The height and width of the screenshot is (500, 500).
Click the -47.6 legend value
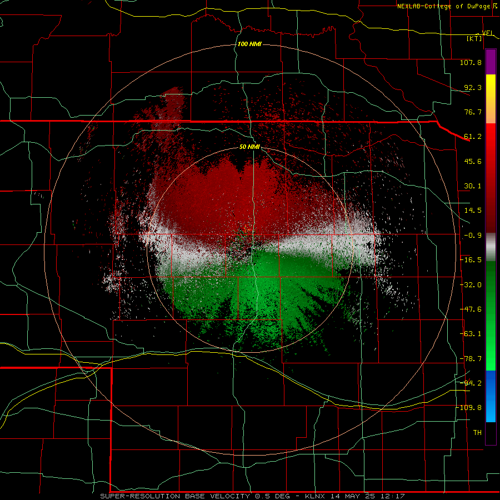tap(471, 309)
